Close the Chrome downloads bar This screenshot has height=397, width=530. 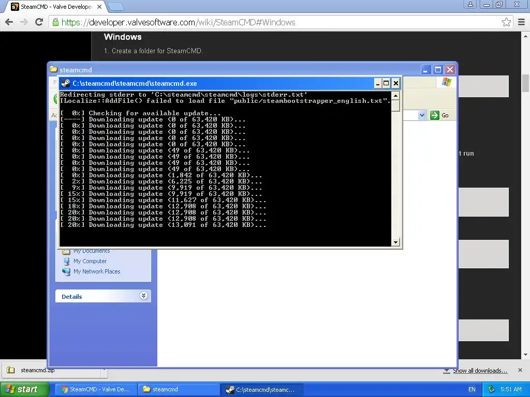pyautogui.click(x=520, y=370)
